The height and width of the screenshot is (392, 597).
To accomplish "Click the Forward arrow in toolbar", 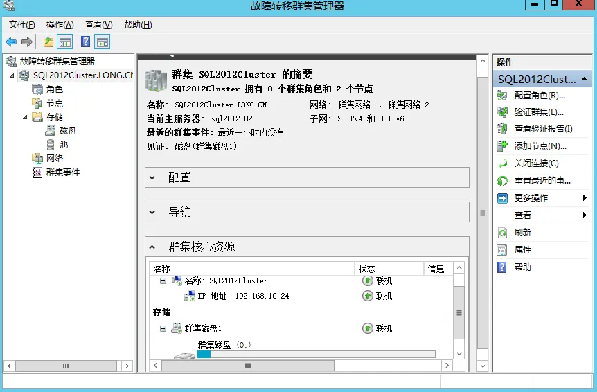I will 26,42.
